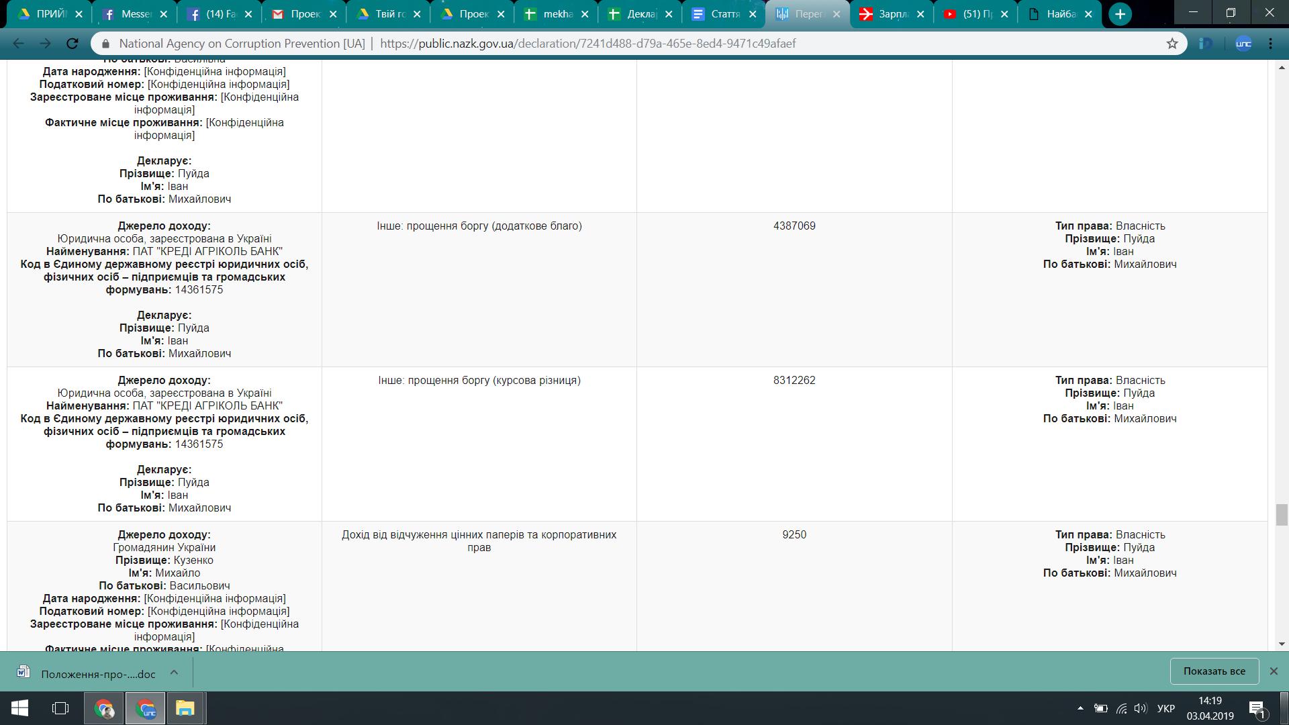
Task: Show hidden system tray icons
Action: point(1080,708)
